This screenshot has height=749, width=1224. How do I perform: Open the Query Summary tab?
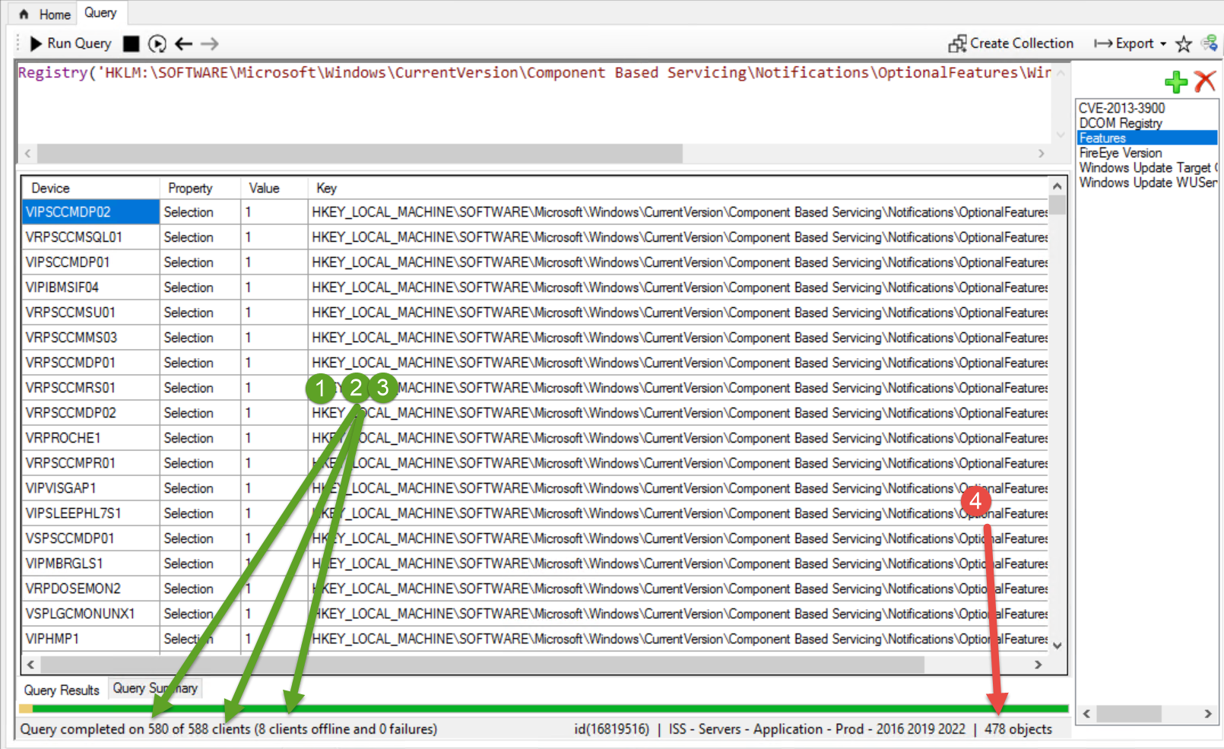click(155, 688)
